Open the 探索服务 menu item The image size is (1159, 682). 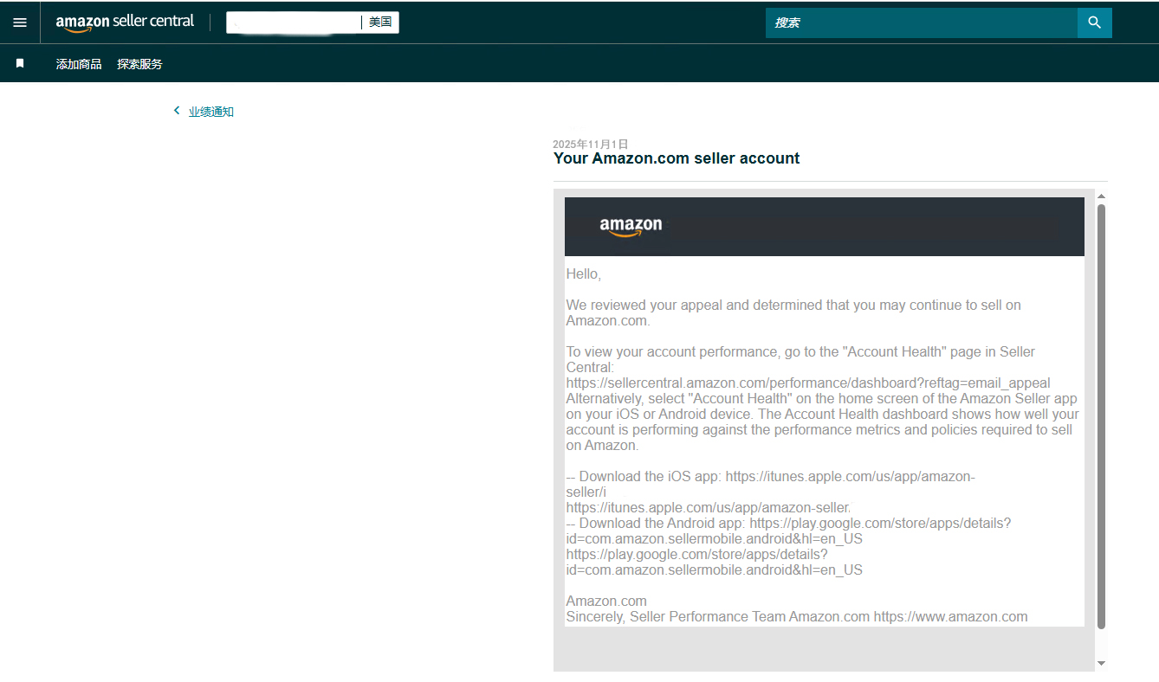[139, 64]
